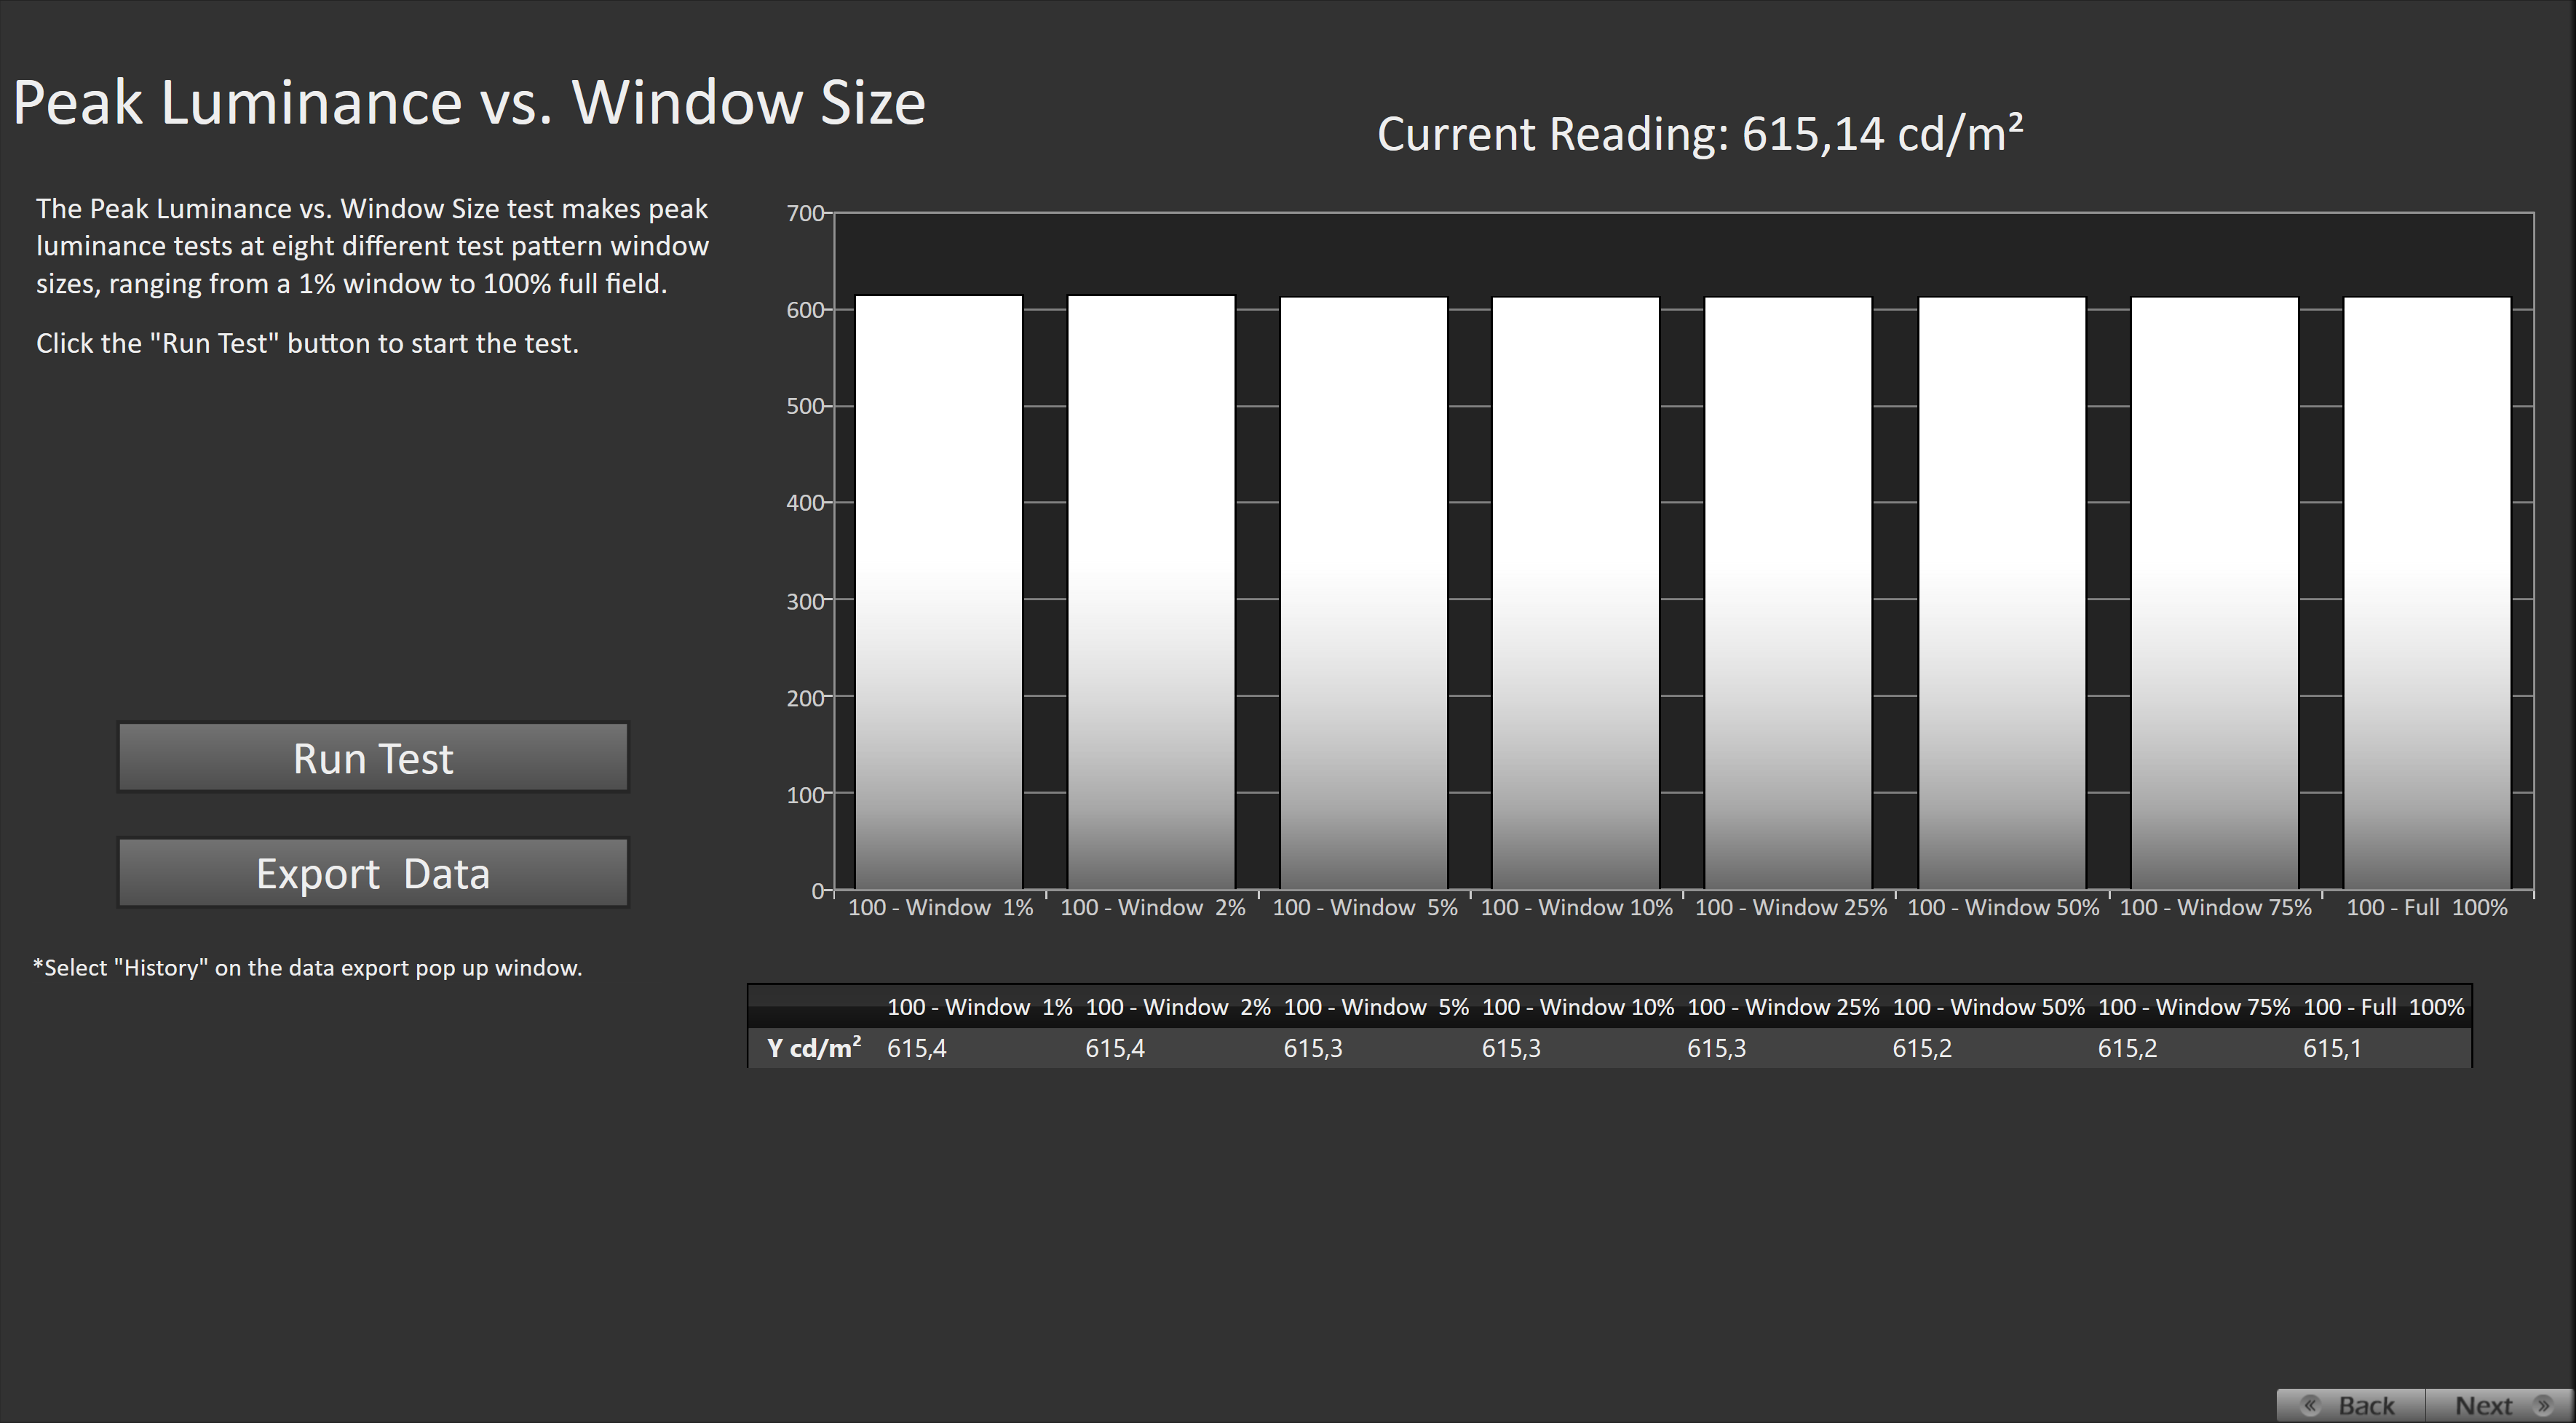Click the 600 y-axis tick label
Screen dimensions: 2576x1423
pos(804,310)
